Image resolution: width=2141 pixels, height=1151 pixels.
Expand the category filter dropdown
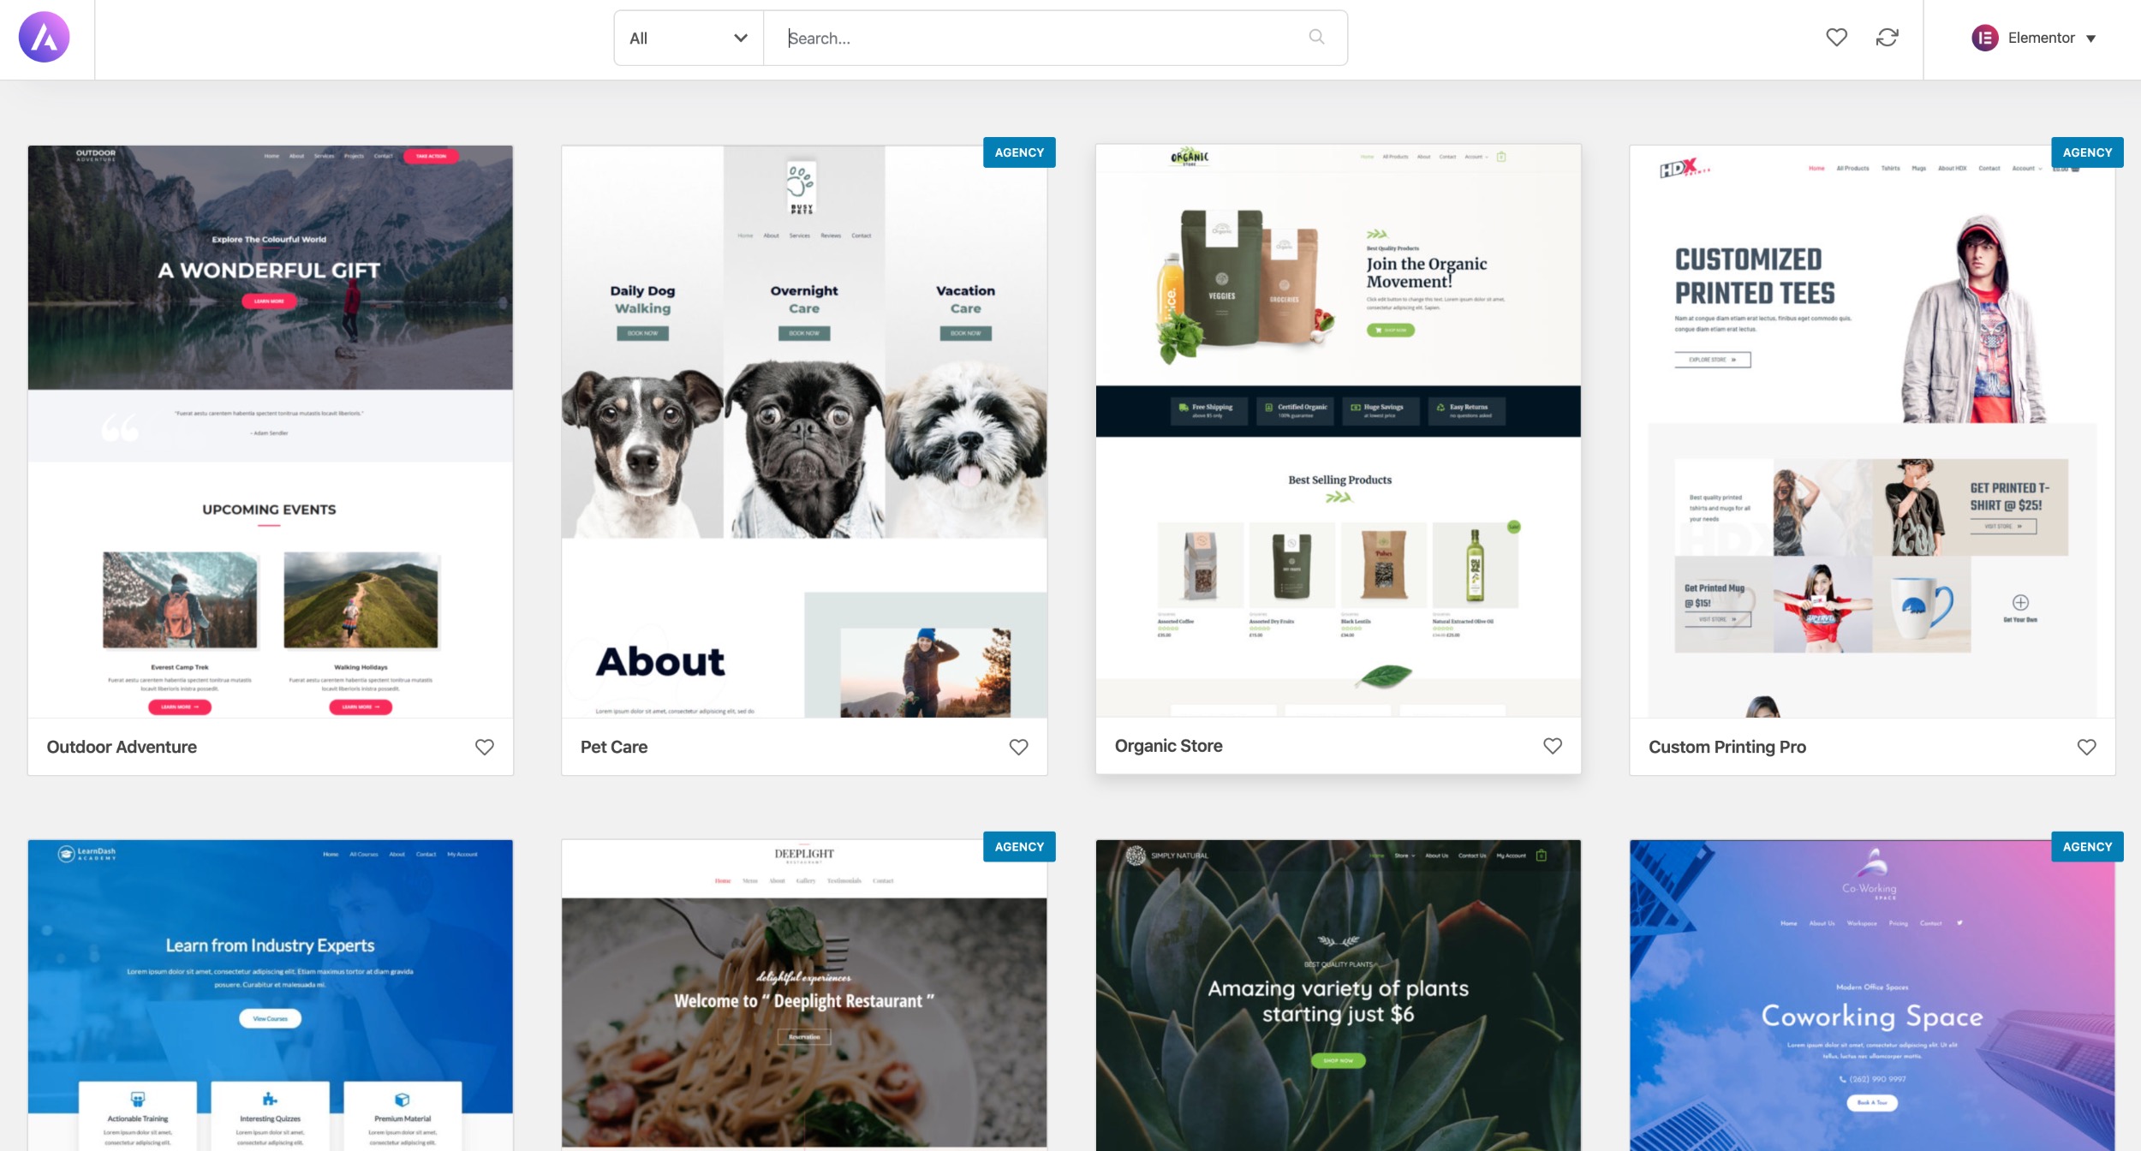[686, 37]
